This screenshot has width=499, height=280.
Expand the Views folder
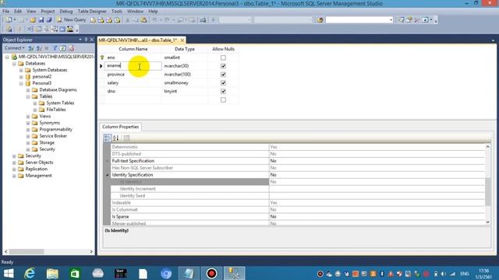pyautogui.click(x=28, y=117)
